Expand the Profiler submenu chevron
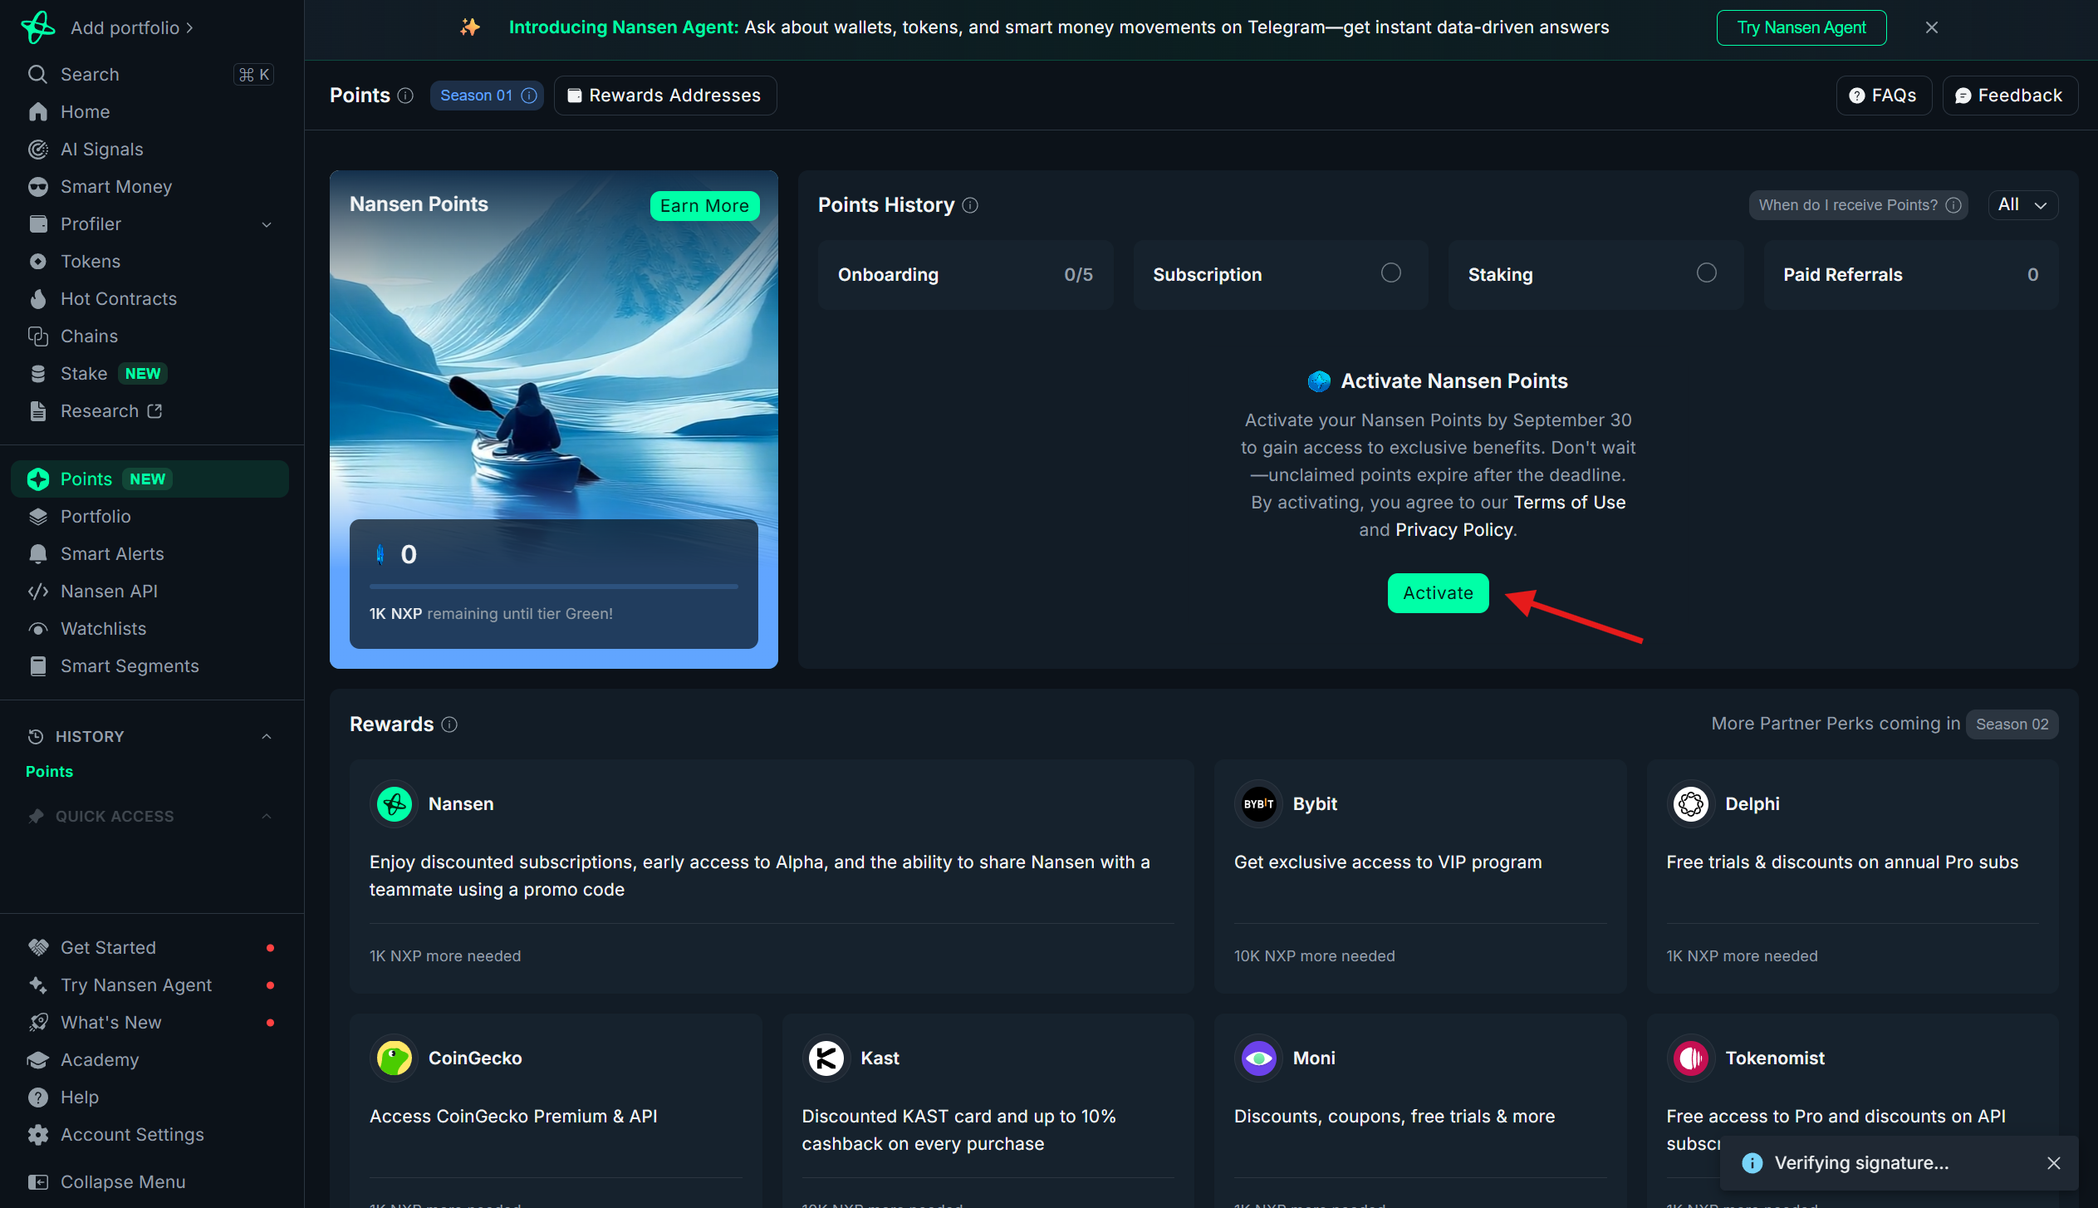 [x=267, y=224]
